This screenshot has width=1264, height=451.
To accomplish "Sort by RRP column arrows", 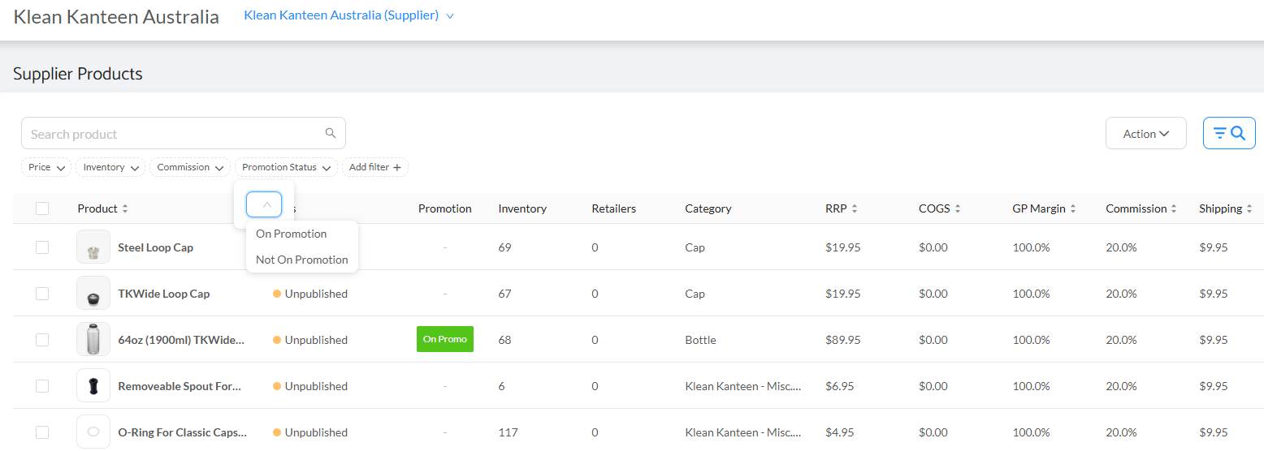I will click(x=855, y=209).
